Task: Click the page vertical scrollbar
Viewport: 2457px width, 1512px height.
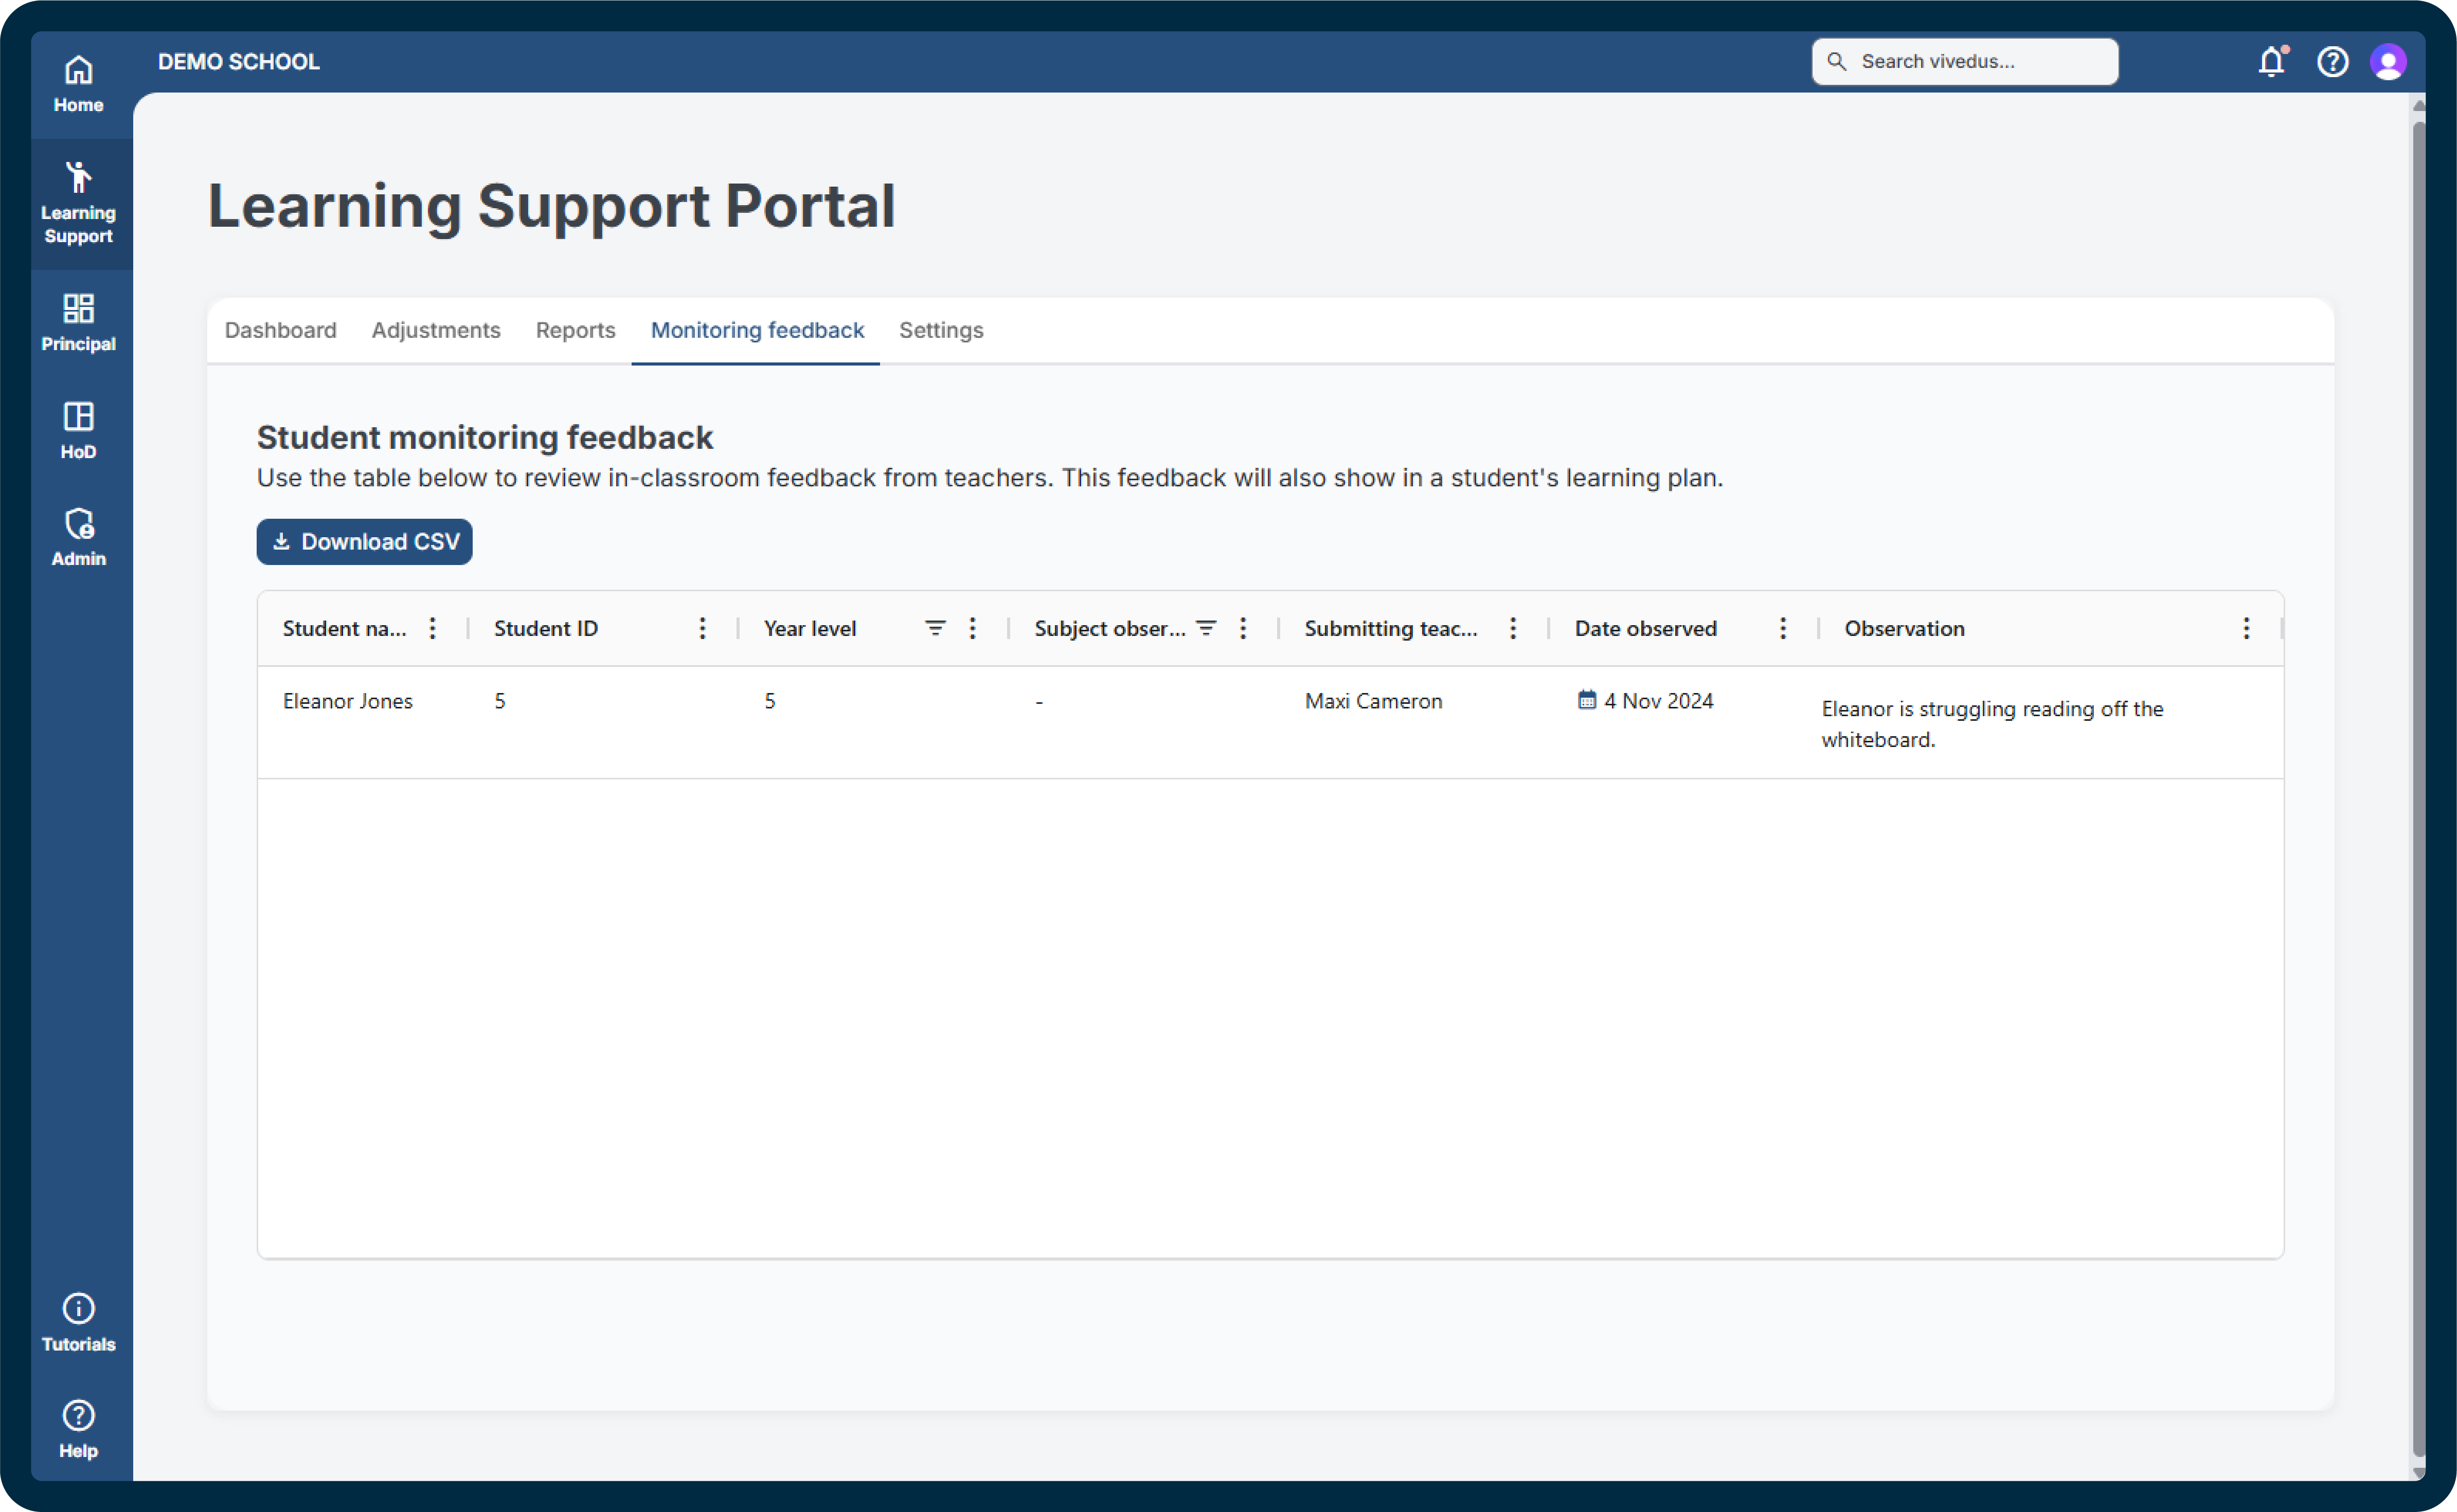Action: tap(2418, 780)
